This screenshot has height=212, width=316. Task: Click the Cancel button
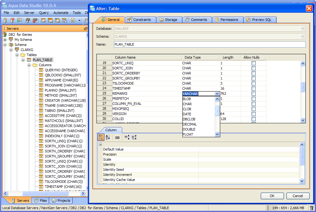tap(298, 196)
